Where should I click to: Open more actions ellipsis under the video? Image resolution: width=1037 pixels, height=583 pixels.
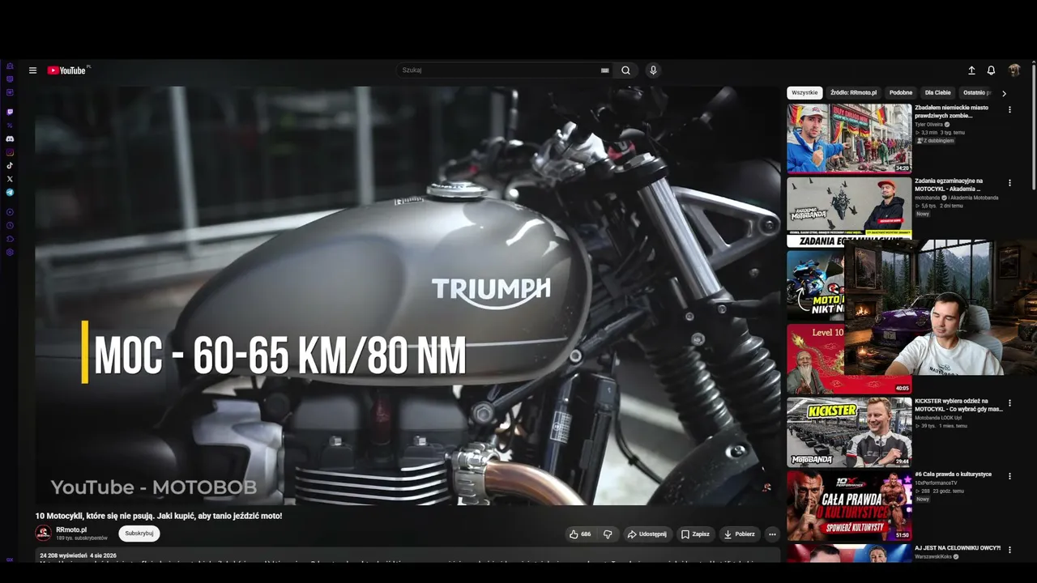[772, 534]
